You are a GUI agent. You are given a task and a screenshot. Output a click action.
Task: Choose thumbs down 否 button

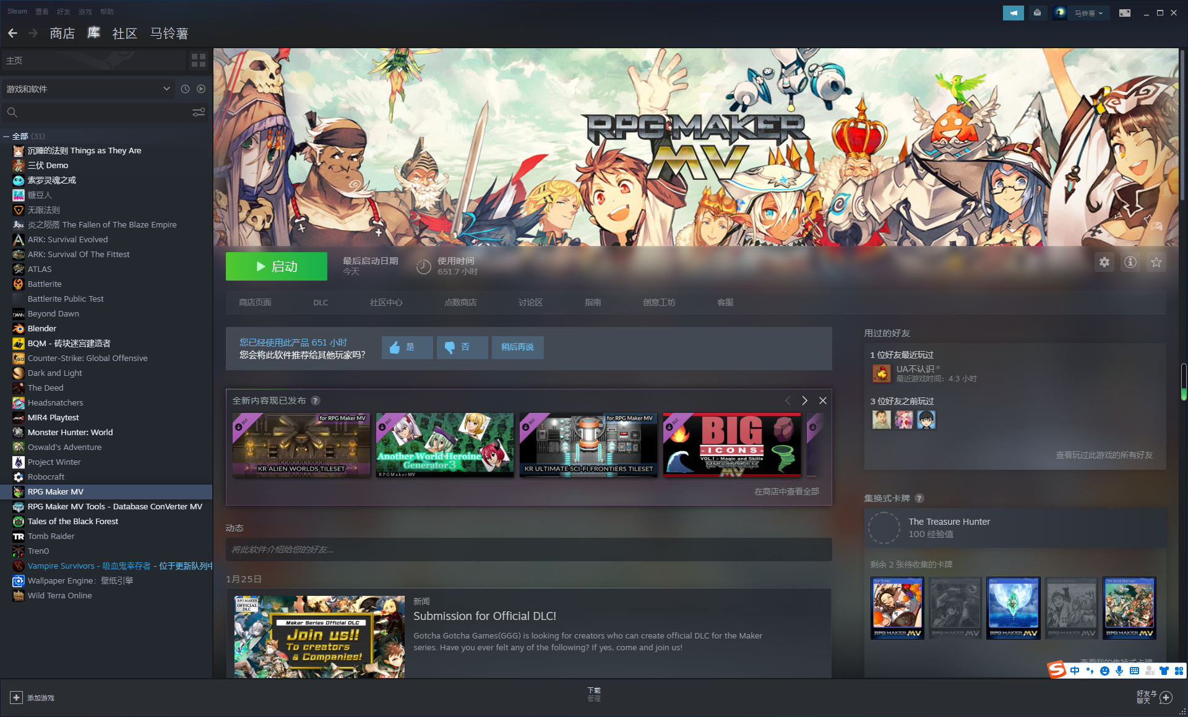click(x=462, y=347)
